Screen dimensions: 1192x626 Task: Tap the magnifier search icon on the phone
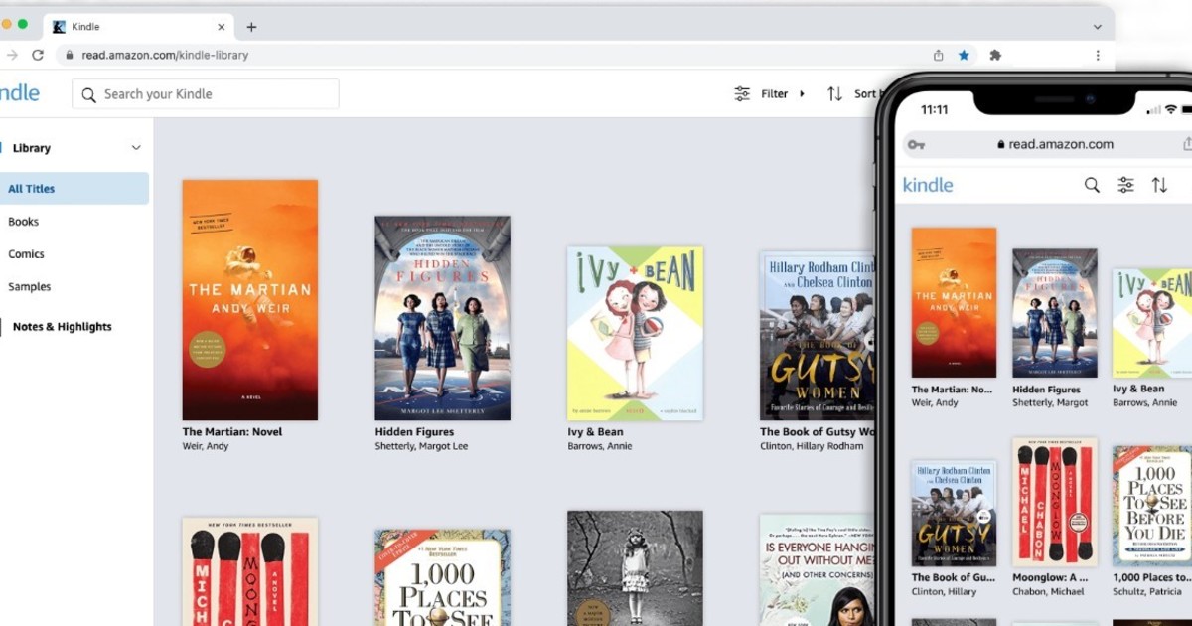[x=1091, y=185]
